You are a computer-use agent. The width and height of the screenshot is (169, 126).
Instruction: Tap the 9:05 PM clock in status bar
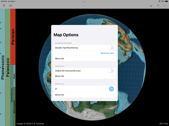tap(4, 1)
